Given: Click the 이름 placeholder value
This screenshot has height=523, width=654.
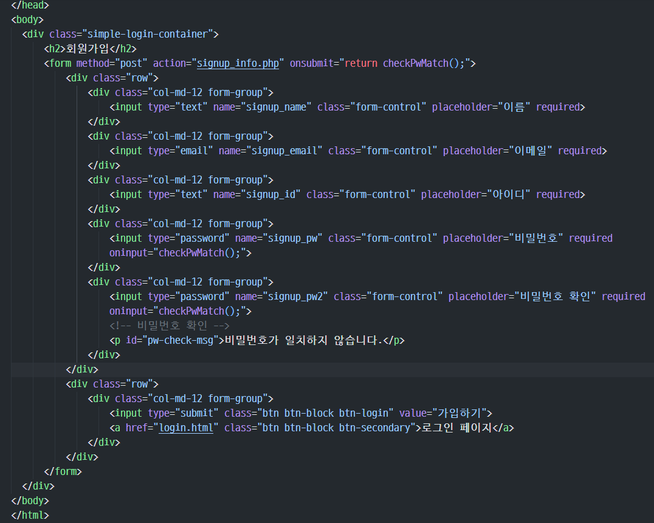Looking at the screenshot, I should [x=514, y=107].
